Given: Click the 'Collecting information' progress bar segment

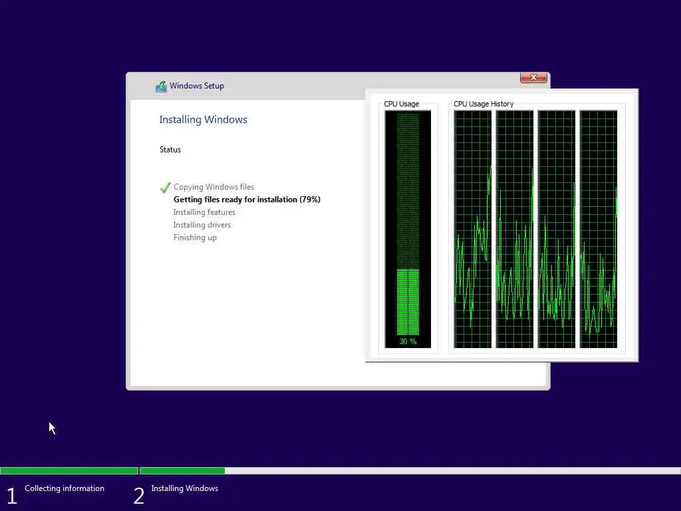Looking at the screenshot, I should [x=69, y=470].
